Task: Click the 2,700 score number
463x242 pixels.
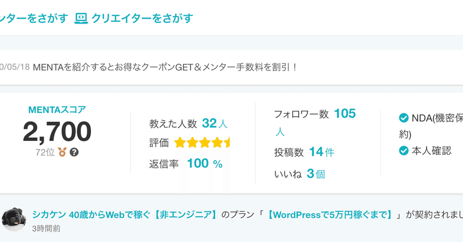Action: (57, 132)
